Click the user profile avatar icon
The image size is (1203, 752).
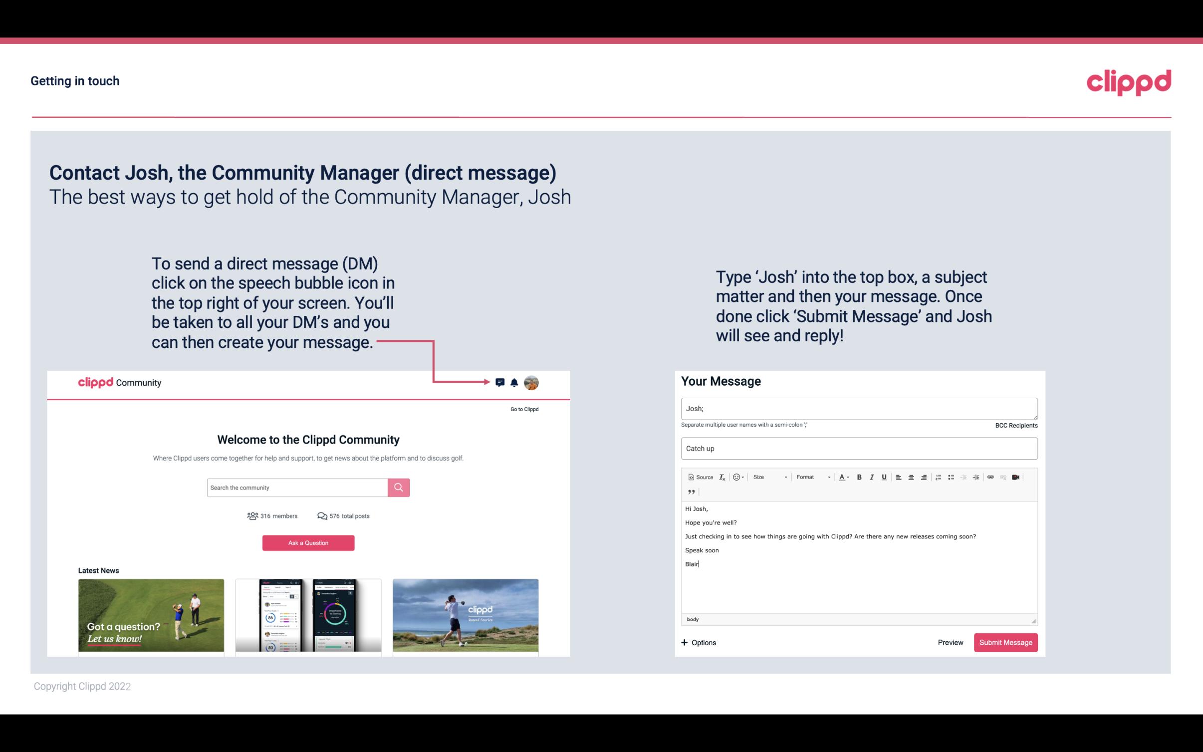point(531,382)
